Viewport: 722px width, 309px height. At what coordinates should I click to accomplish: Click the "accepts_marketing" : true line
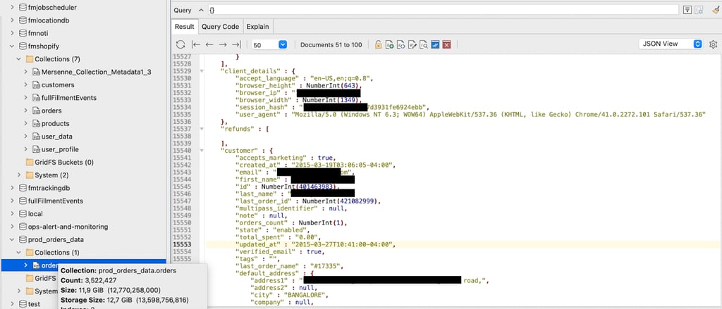pos(286,157)
